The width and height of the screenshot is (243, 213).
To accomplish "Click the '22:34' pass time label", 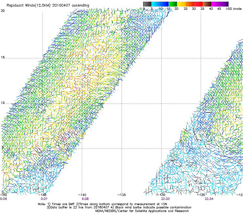I will point(209,199).
